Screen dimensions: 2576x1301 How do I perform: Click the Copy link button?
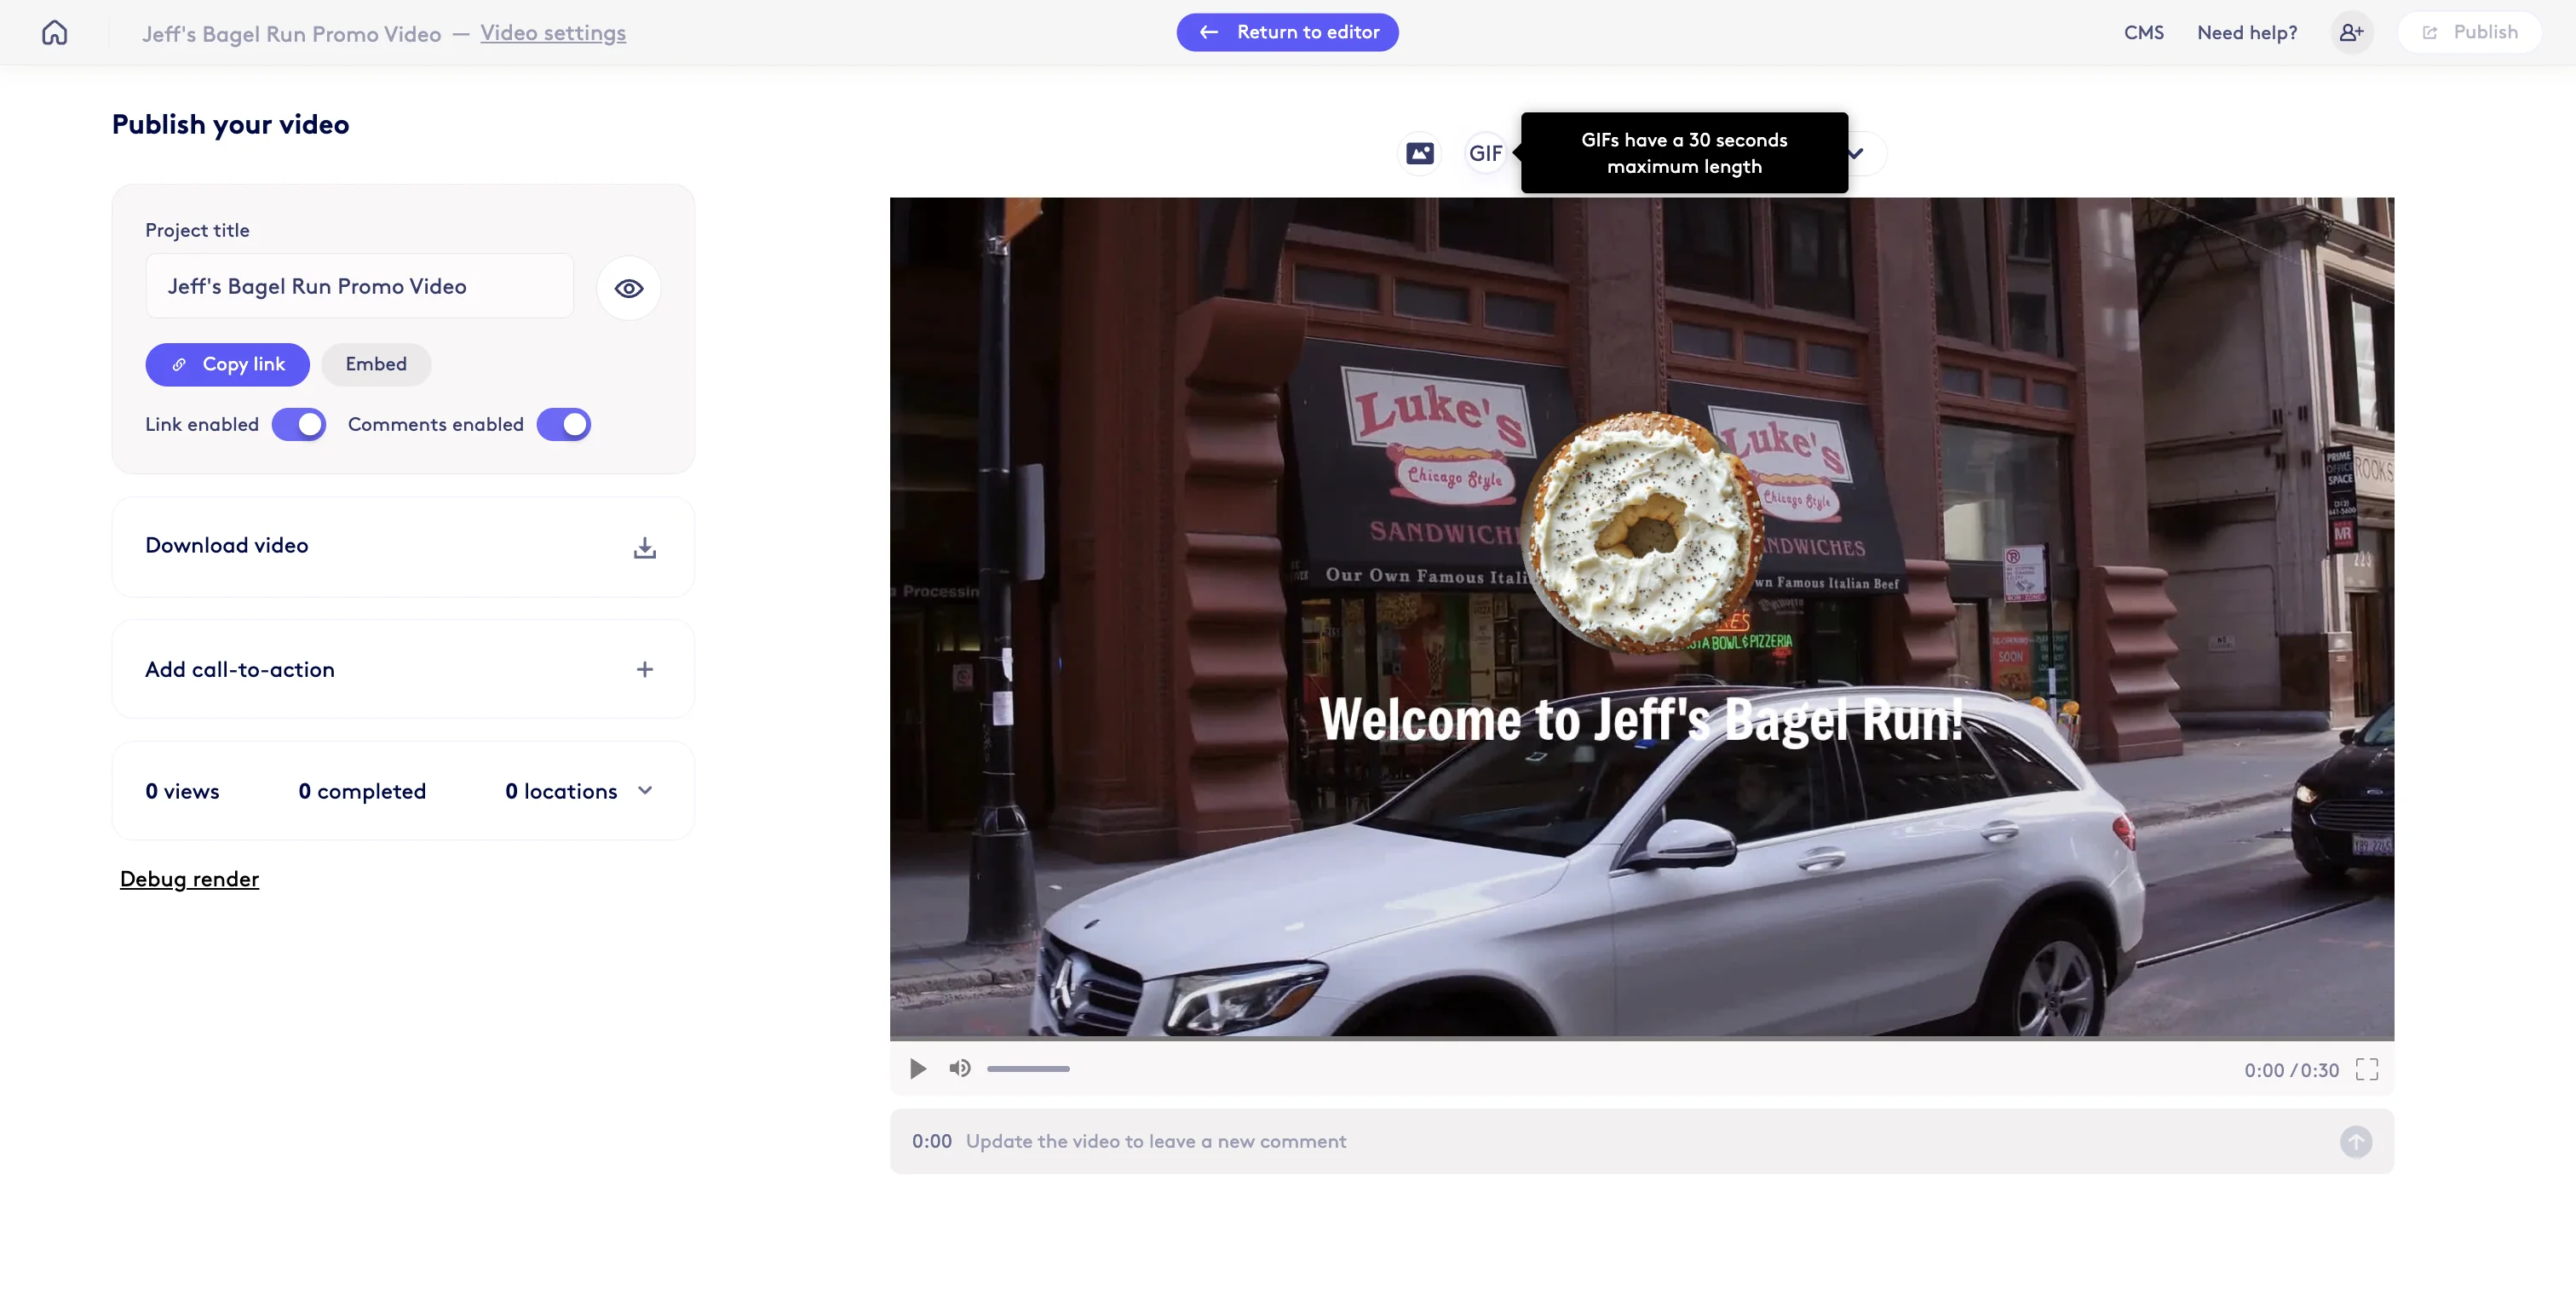[x=228, y=364]
